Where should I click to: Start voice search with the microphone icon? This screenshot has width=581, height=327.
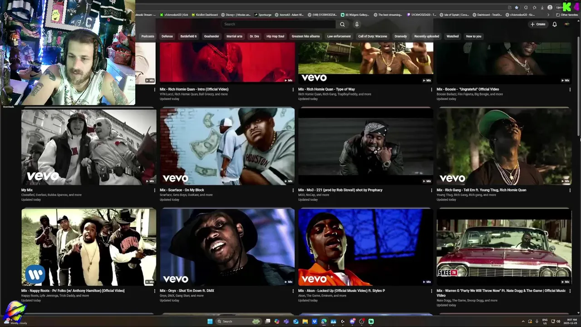coord(357,24)
